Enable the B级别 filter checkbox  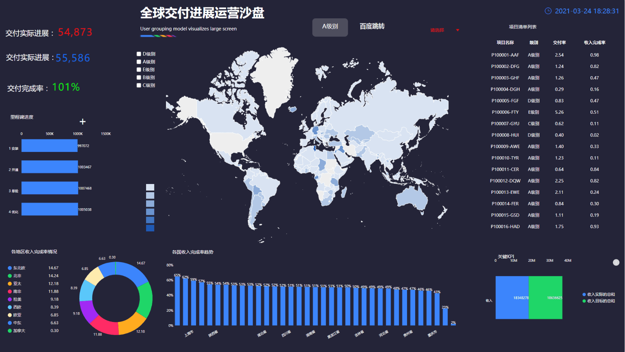click(139, 77)
